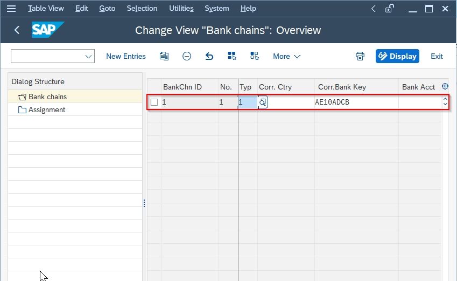Click the table scroll up arrow

coord(445,99)
